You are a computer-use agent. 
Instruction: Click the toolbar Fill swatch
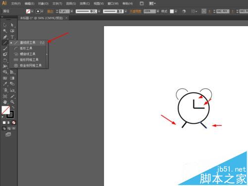pos(5,110)
